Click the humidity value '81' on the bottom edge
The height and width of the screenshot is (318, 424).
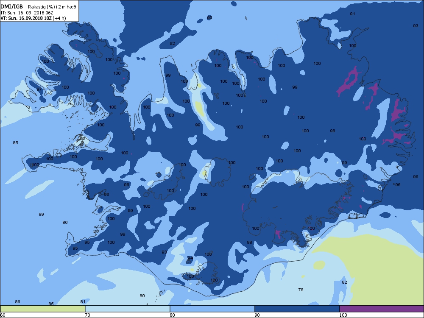[x=83, y=302]
